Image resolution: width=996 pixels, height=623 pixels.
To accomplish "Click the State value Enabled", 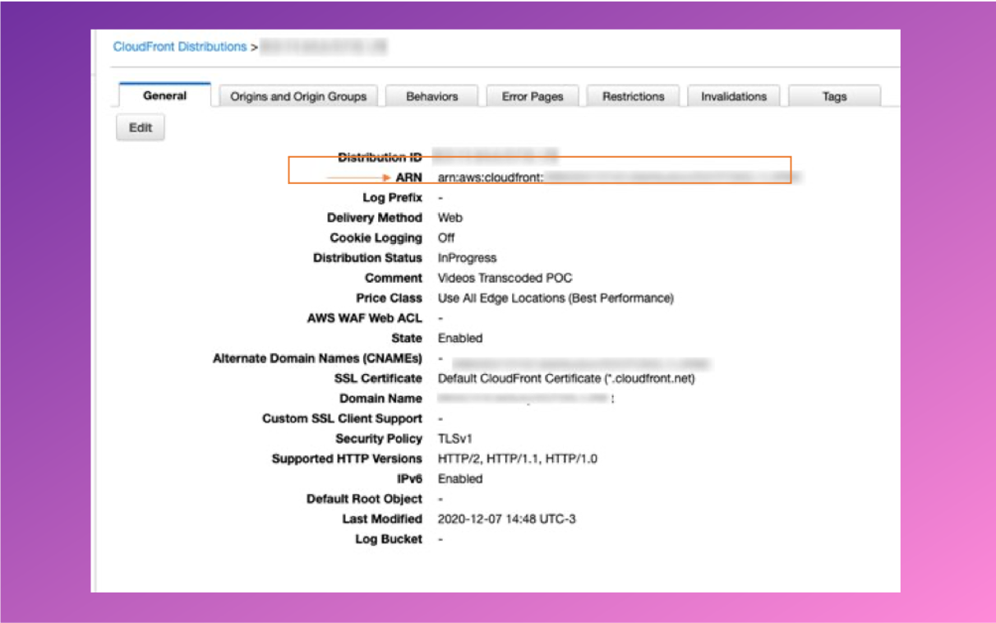I will [x=460, y=338].
